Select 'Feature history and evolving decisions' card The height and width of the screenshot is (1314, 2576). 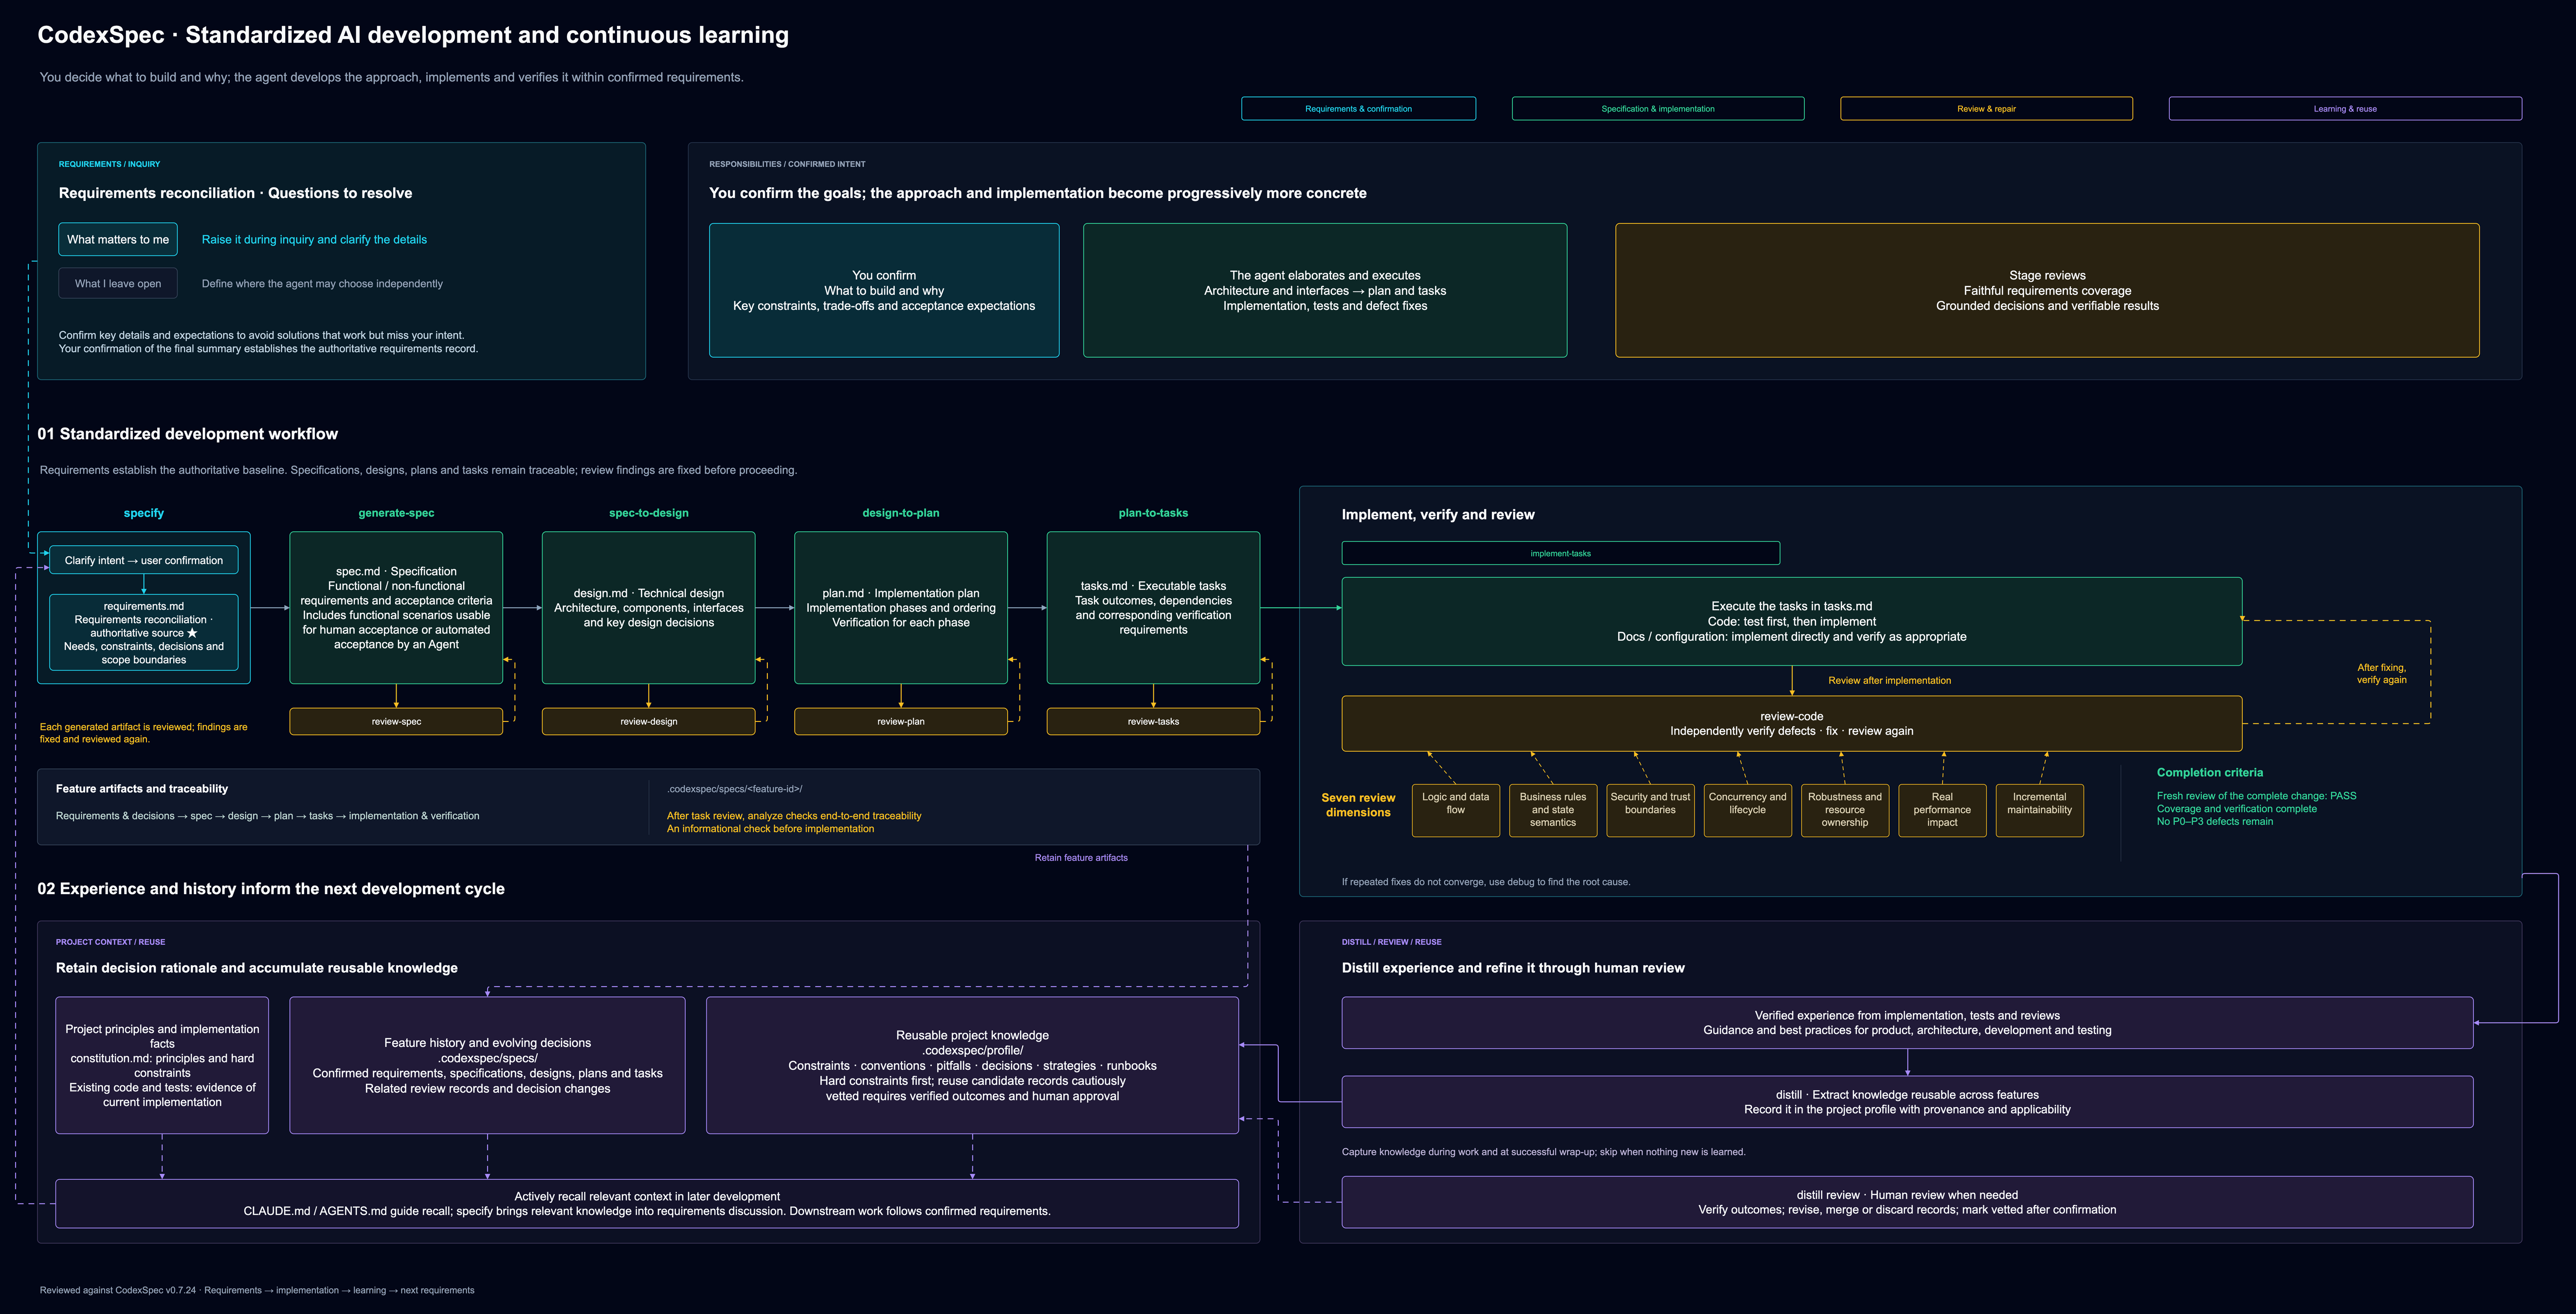(487, 1065)
